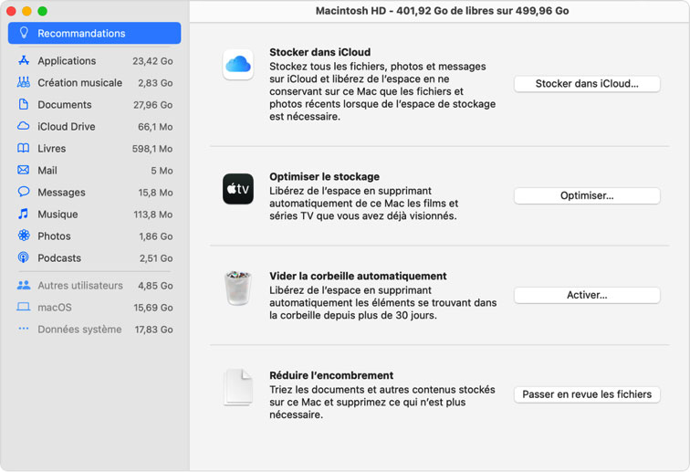This screenshot has height=472, width=690.
Task: Click the Mail envelope icon
Action: (x=24, y=170)
